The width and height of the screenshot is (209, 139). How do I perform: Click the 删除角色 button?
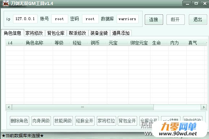pyautogui.click(x=19, y=121)
